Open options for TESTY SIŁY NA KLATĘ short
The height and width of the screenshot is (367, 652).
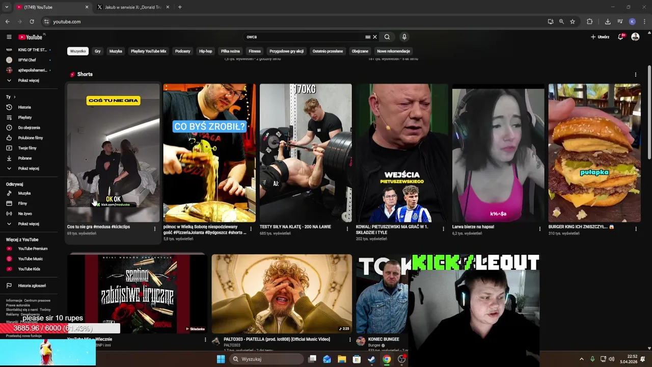[x=347, y=229]
